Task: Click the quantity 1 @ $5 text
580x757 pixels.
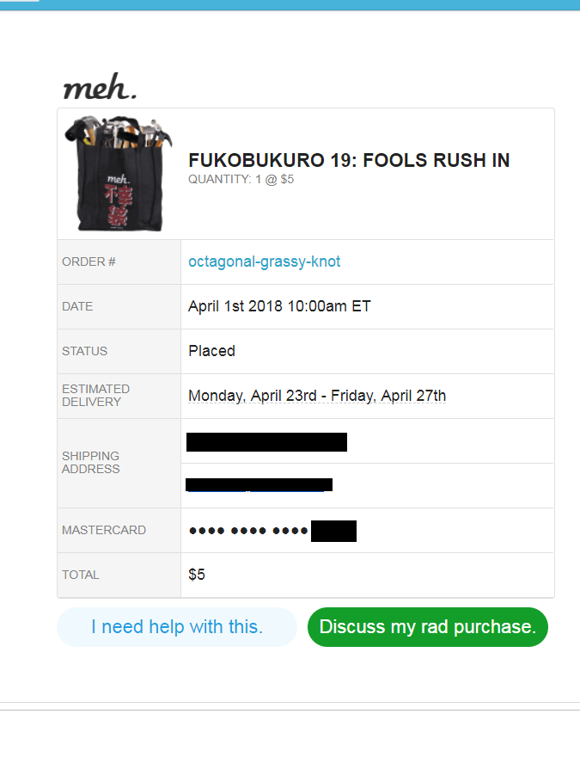Action: tap(241, 180)
